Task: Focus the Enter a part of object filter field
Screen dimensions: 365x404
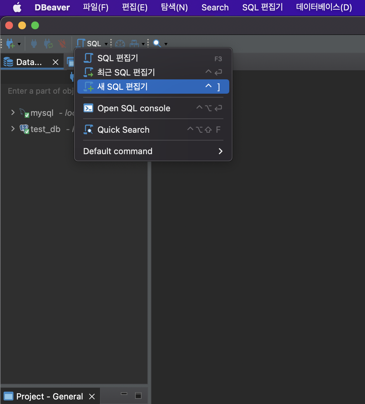Action: [x=40, y=91]
